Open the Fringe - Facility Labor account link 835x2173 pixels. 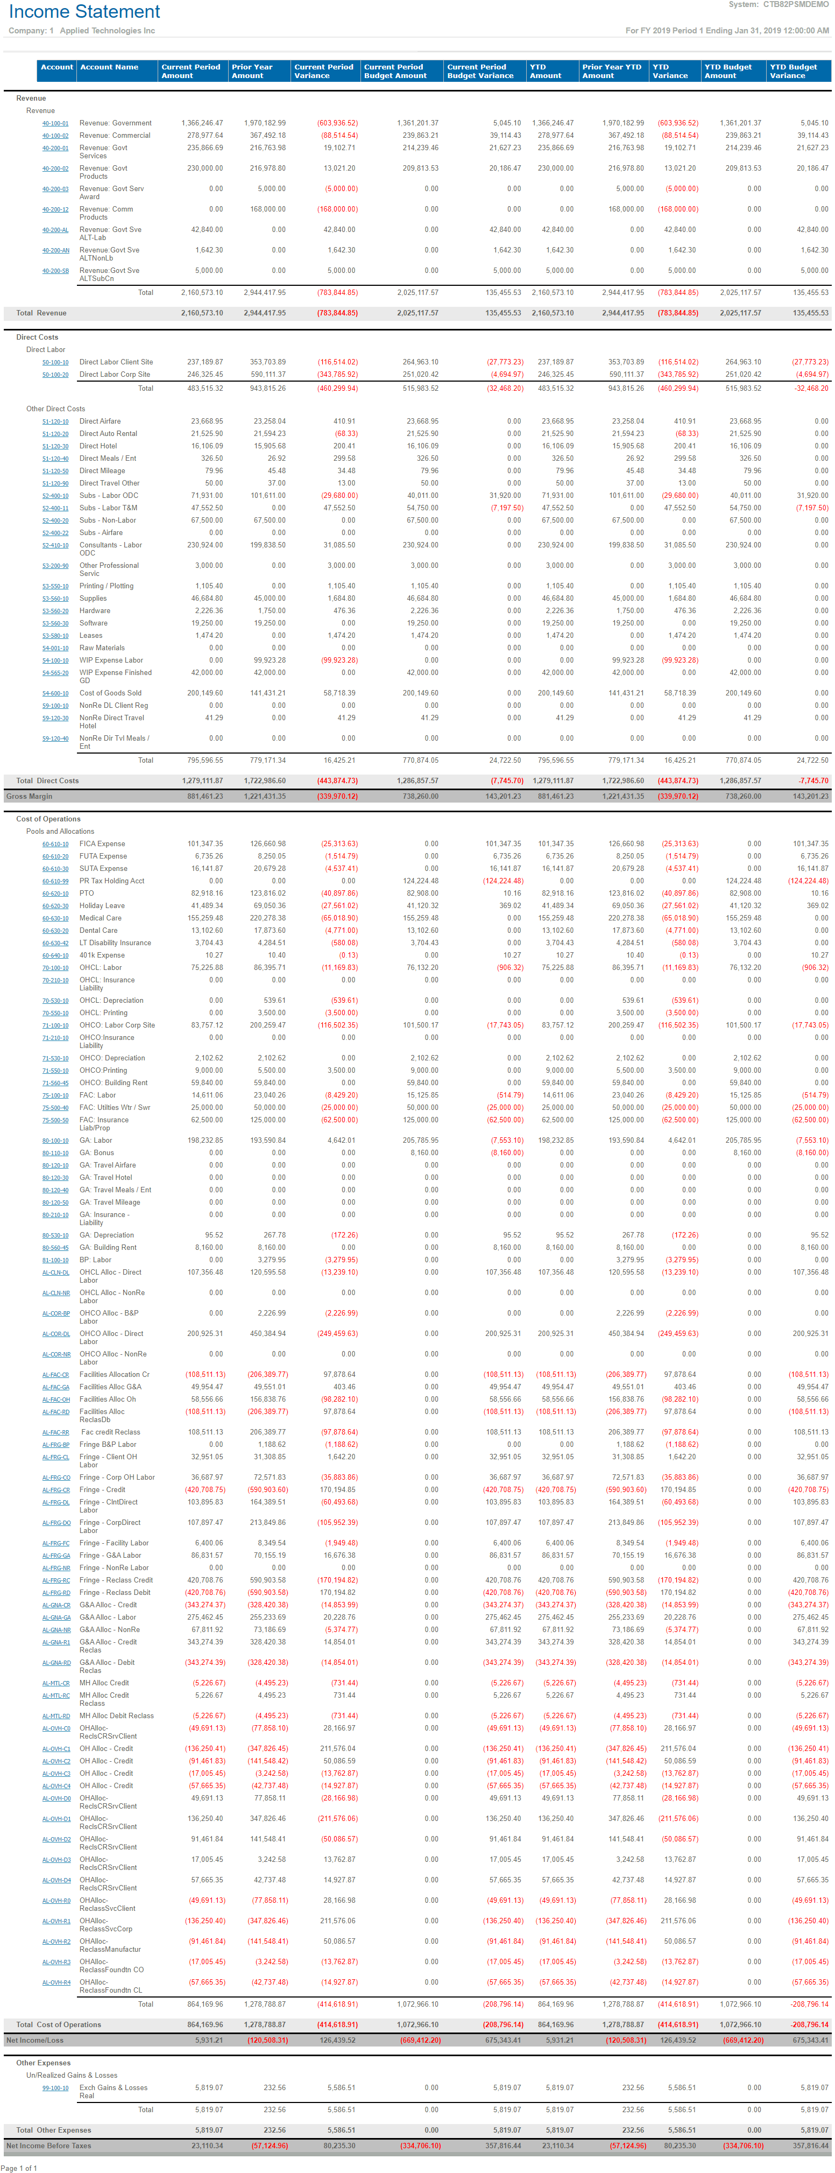(x=55, y=1544)
